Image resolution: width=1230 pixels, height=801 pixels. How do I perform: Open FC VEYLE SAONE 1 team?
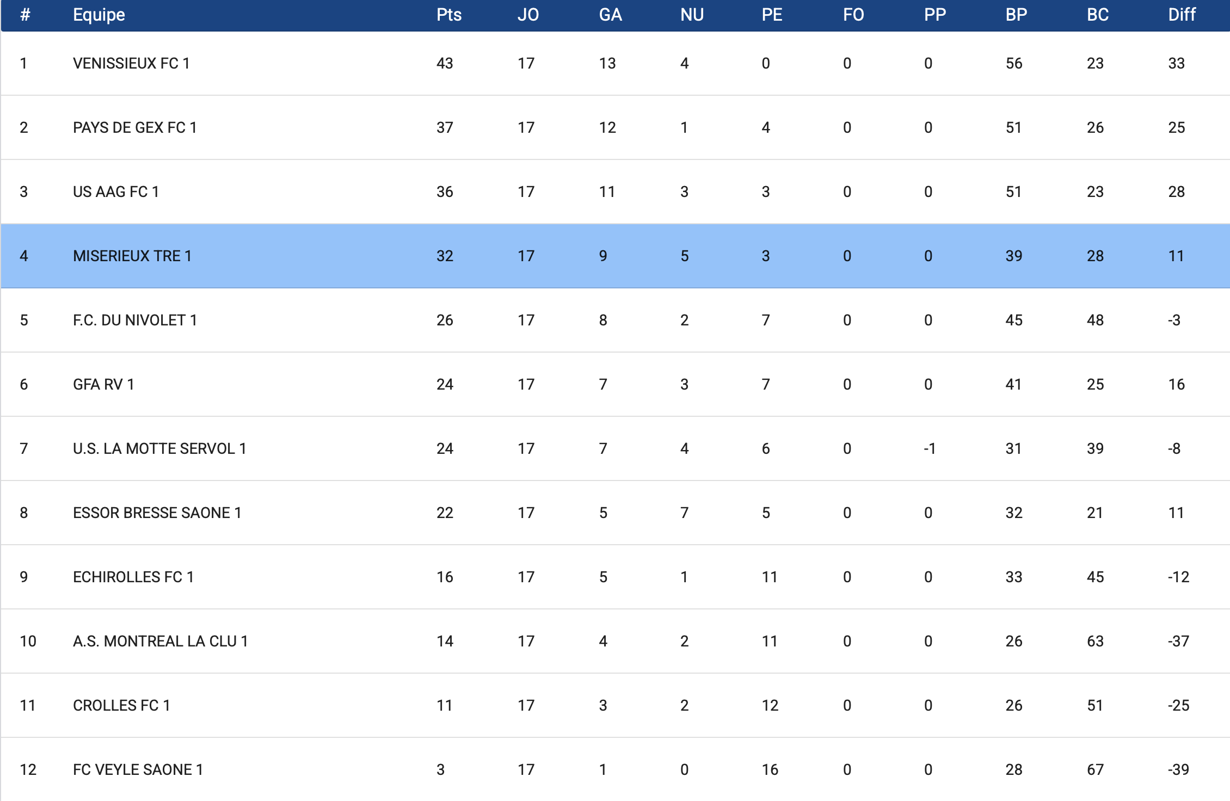click(138, 770)
